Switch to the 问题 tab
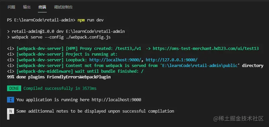 11,7
